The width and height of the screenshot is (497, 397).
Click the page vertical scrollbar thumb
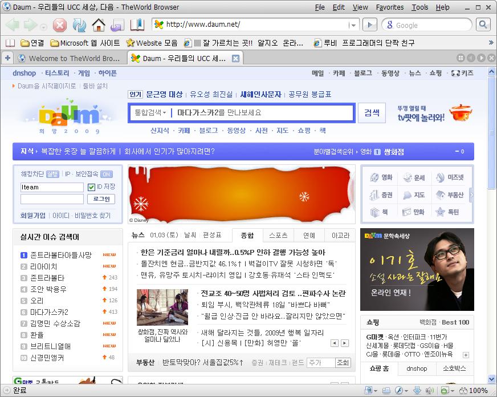491,133
